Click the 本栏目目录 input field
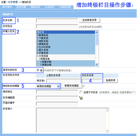The height and width of the screenshot is (136, 137). (x=92, y=81)
